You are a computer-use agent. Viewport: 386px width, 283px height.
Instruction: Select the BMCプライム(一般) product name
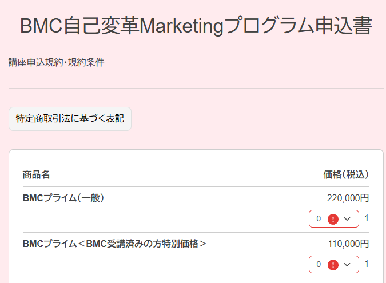63,198
